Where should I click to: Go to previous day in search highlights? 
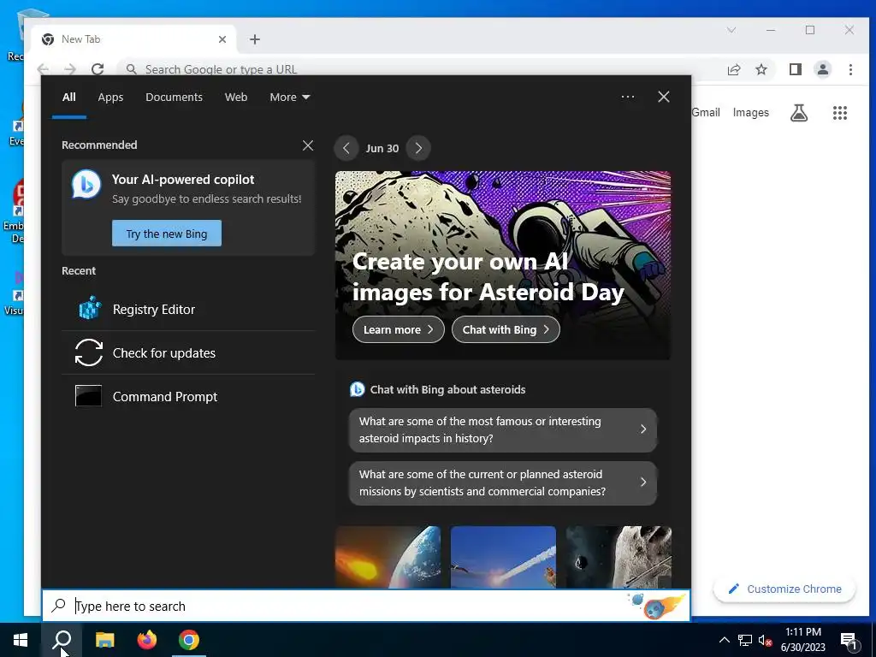346,148
